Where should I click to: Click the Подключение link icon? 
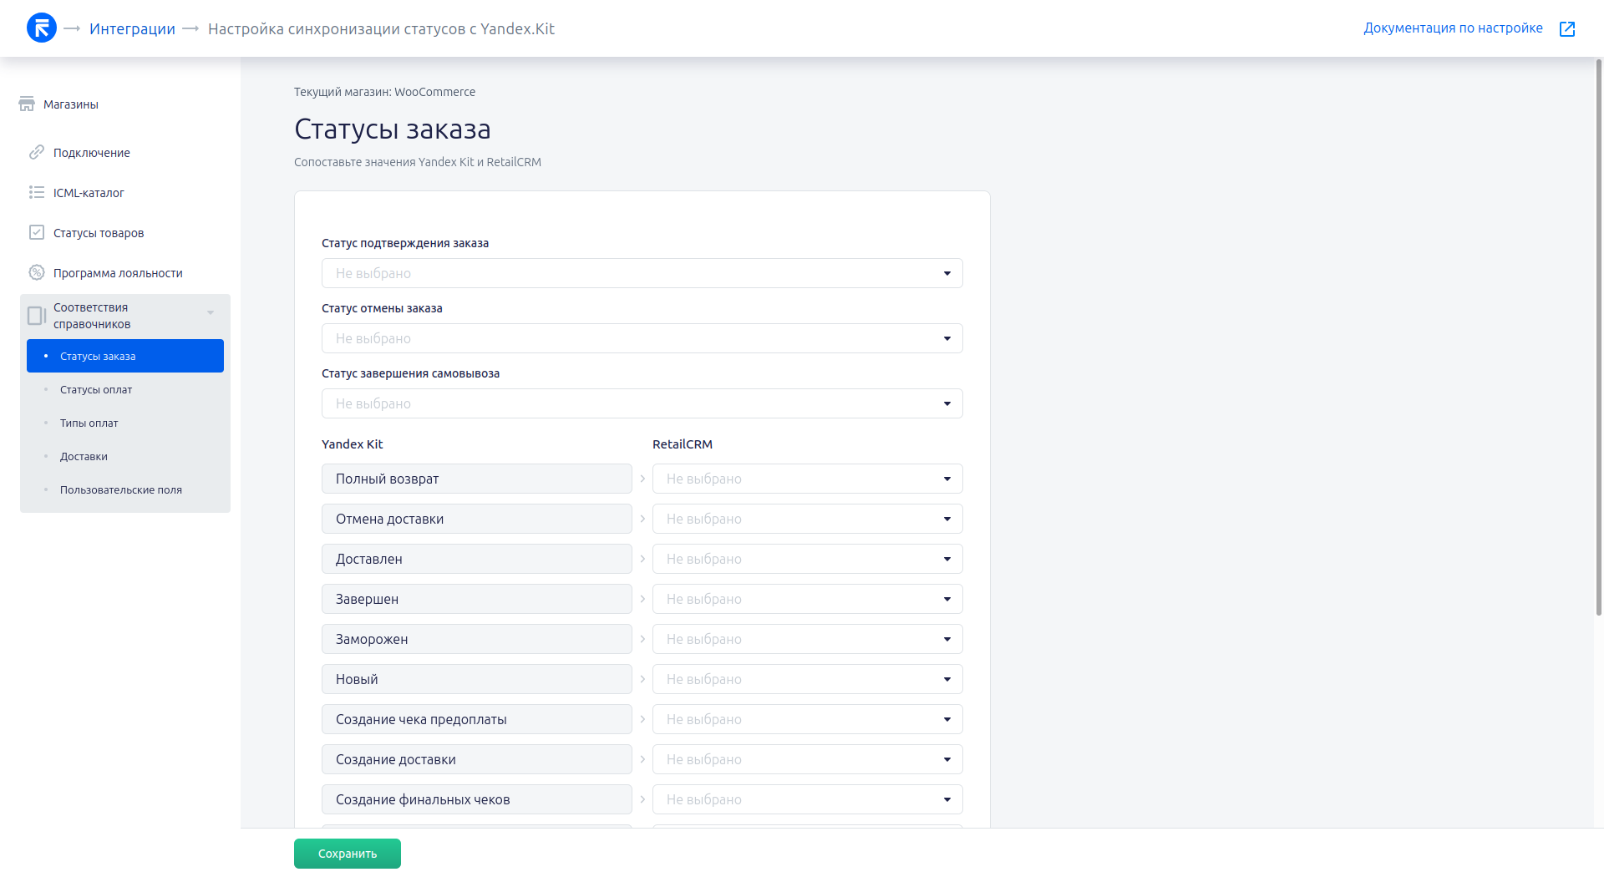(37, 152)
